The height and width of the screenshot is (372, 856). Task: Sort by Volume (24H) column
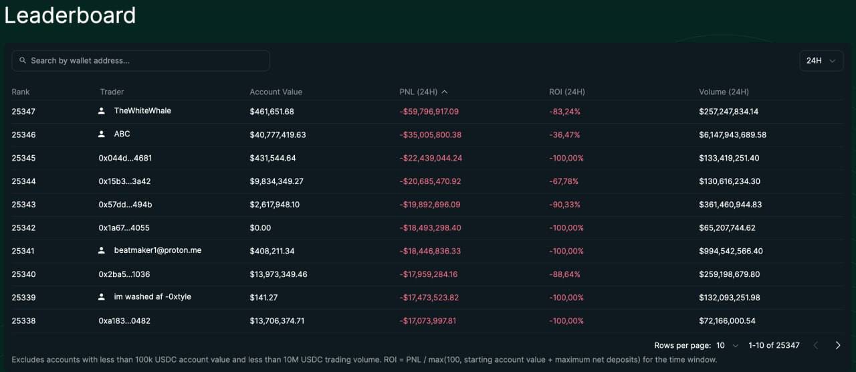coord(724,92)
